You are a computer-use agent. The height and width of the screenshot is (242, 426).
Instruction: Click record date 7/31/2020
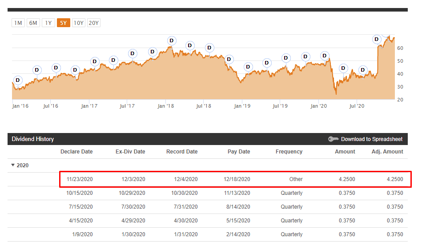tap(186, 207)
